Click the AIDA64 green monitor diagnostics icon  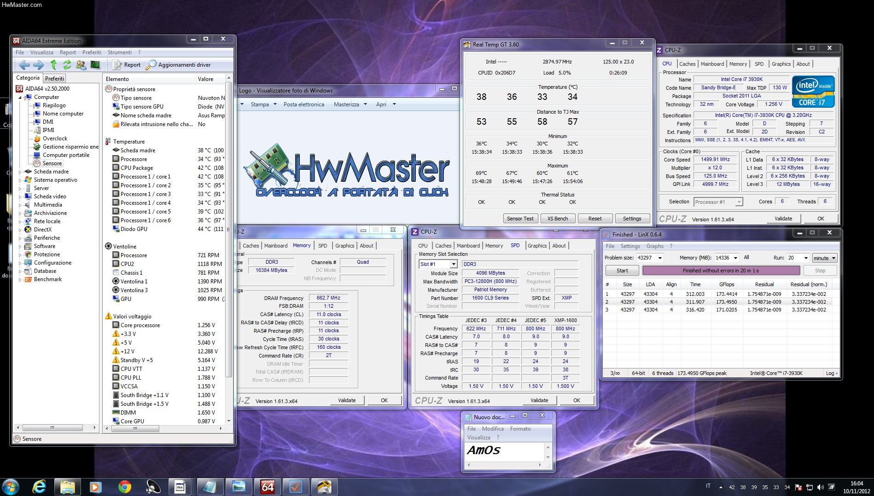(95, 65)
